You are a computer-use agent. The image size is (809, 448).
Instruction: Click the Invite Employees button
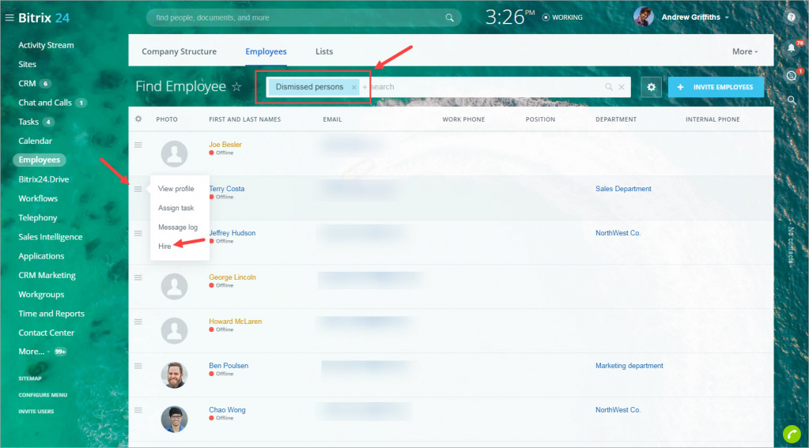coord(716,87)
